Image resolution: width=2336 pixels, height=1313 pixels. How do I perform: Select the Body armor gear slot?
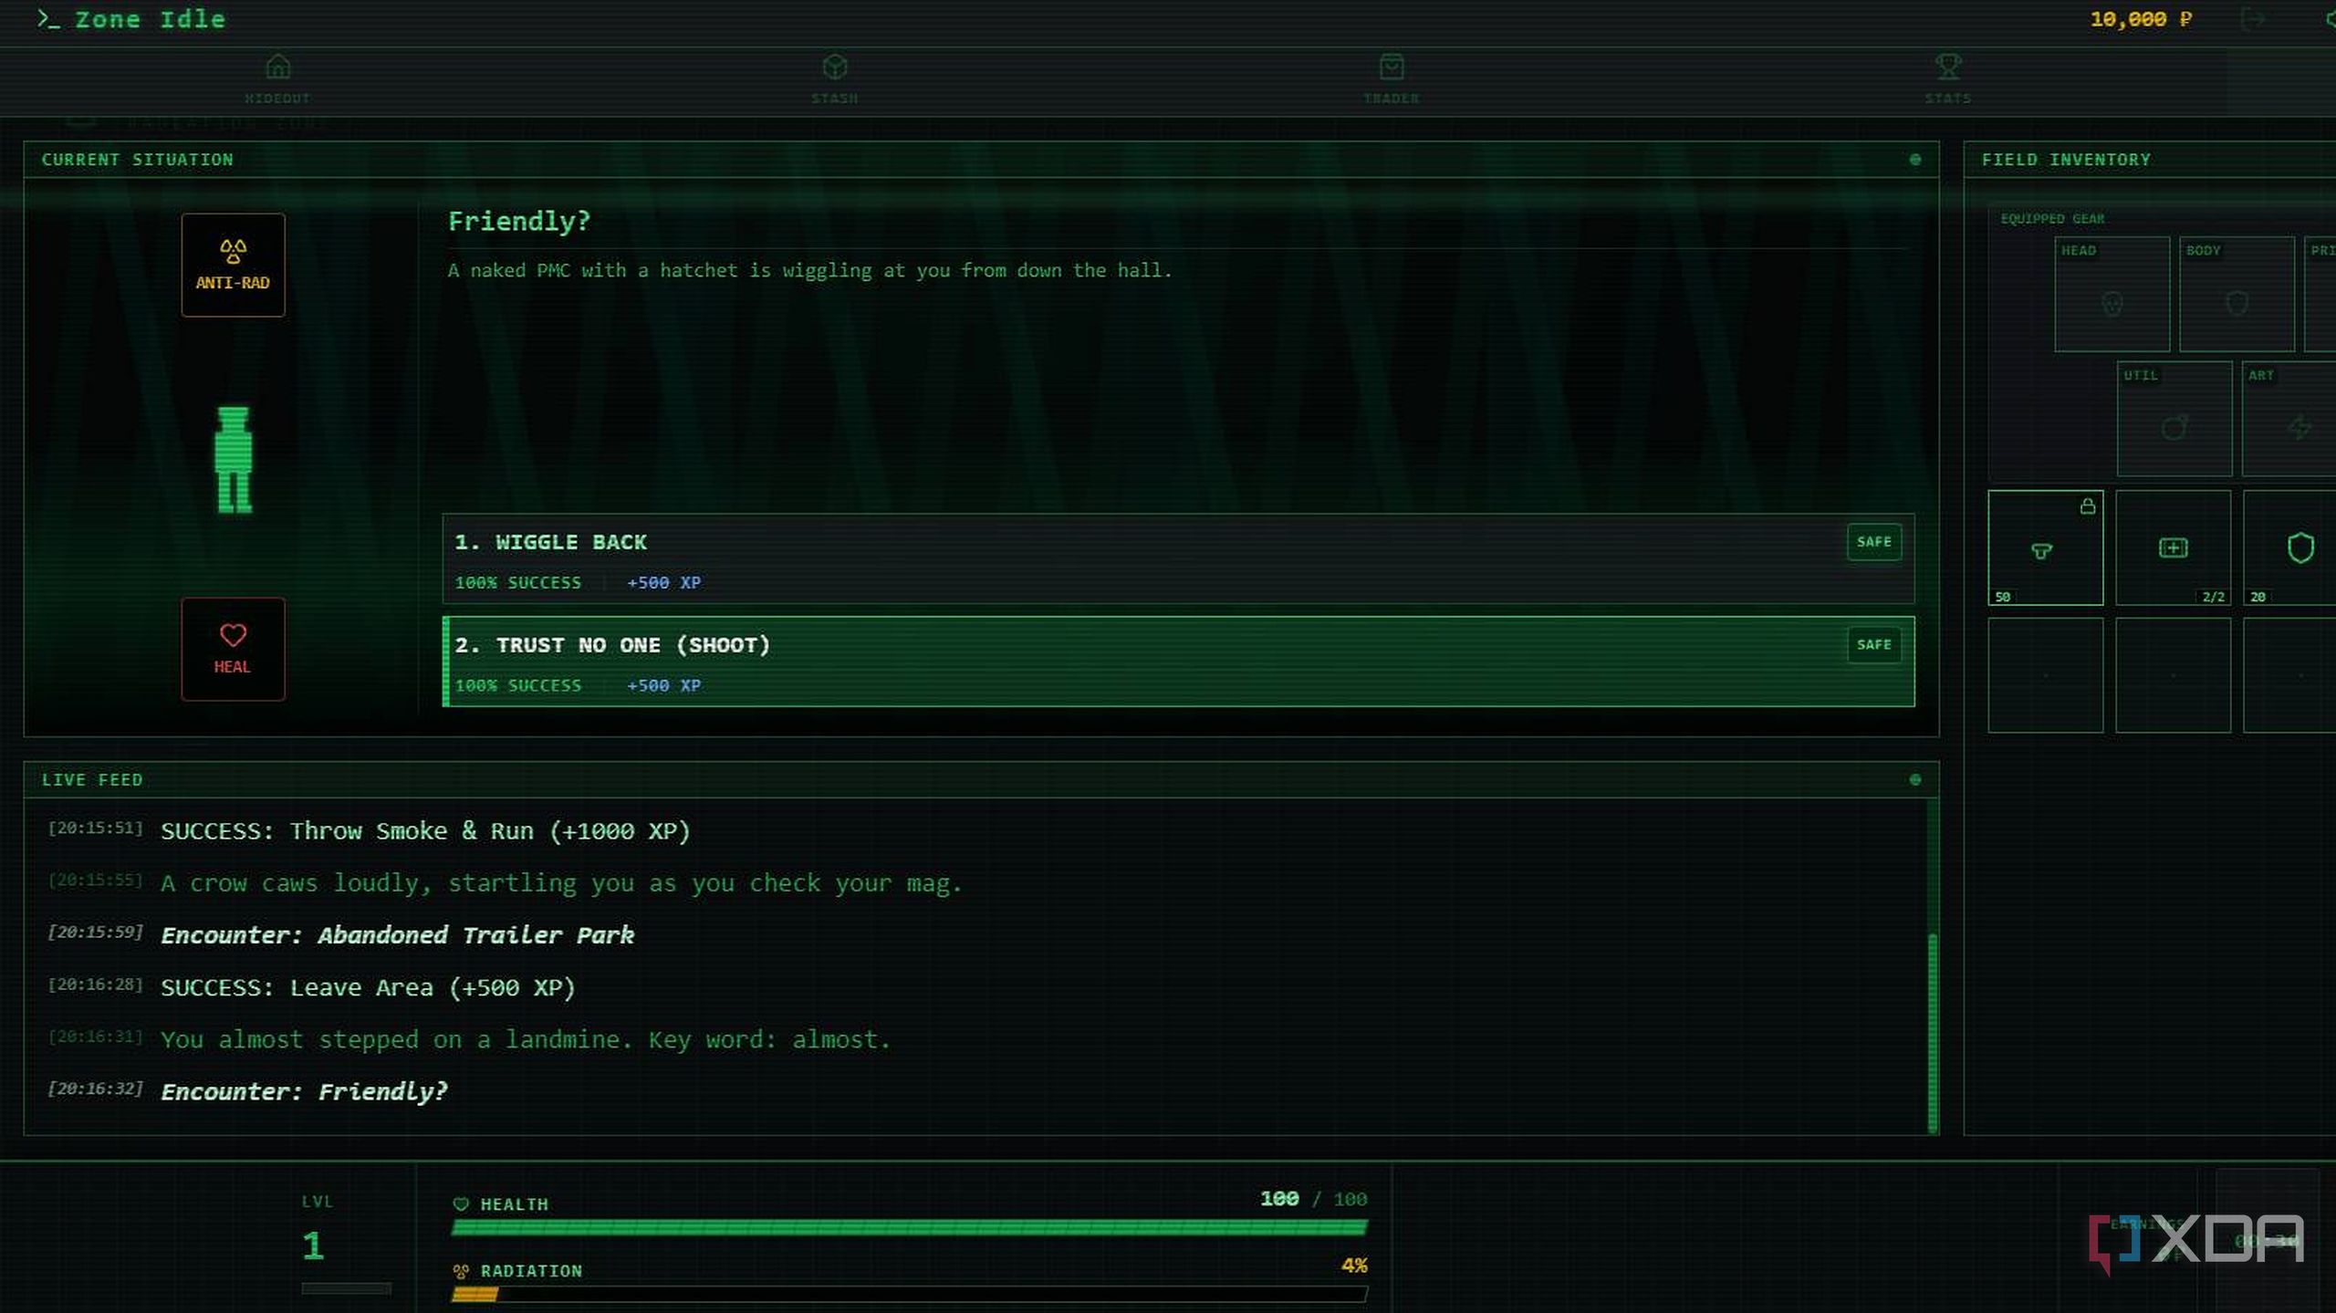2237,294
